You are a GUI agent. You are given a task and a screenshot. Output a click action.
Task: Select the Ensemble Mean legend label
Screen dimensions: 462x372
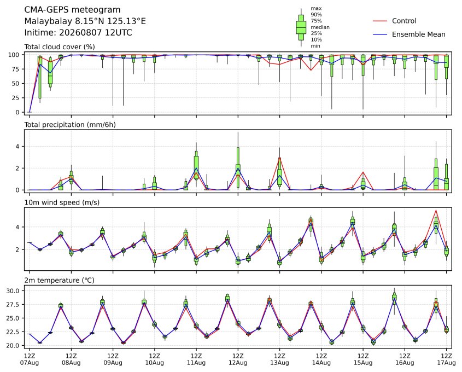click(418, 34)
